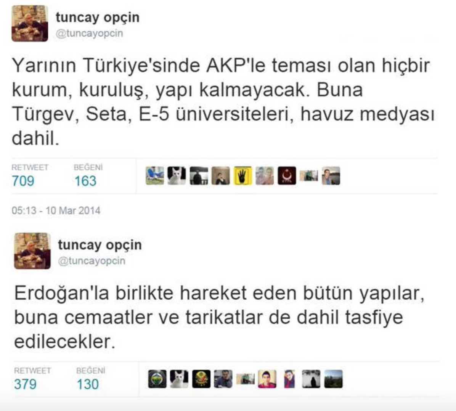The height and width of the screenshot is (411, 456).
Task: View the 130 beğeni on the second tweet
Action: click(x=88, y=384)
